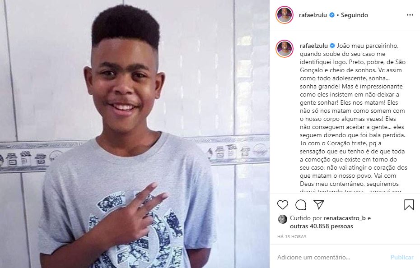This screenshot has height=268, width=420.
Task: Open rafaelzulu profile picture in header
Action: point(285,15)
